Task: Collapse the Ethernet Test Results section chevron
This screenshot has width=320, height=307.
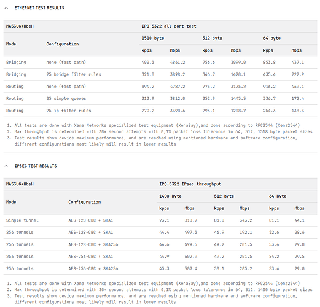Action: click(x=6, y=8)
